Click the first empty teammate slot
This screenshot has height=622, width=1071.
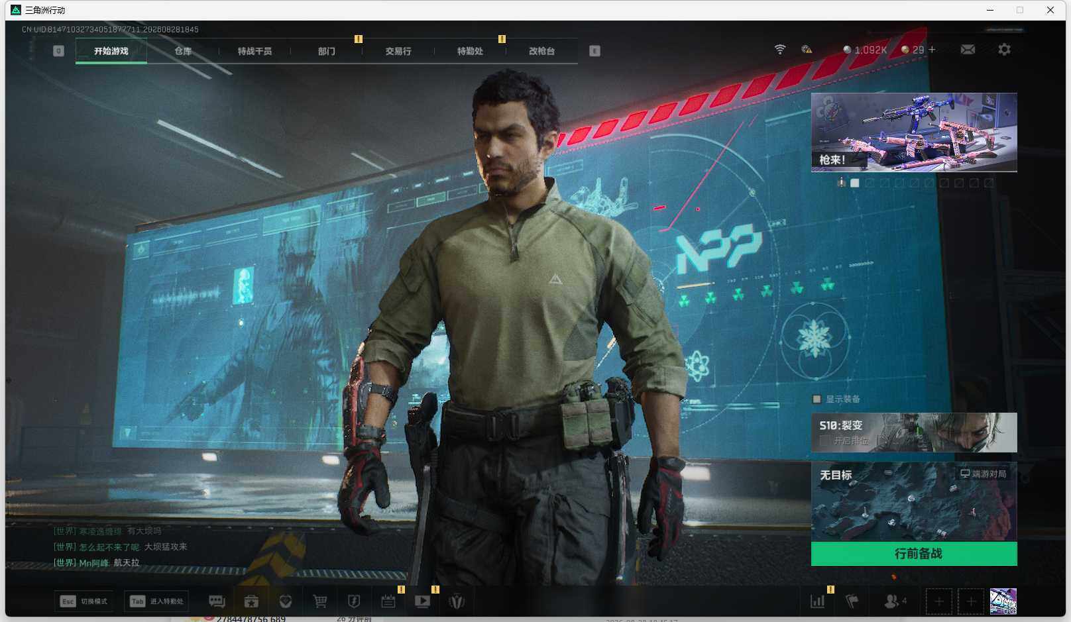tap(938, 601)
